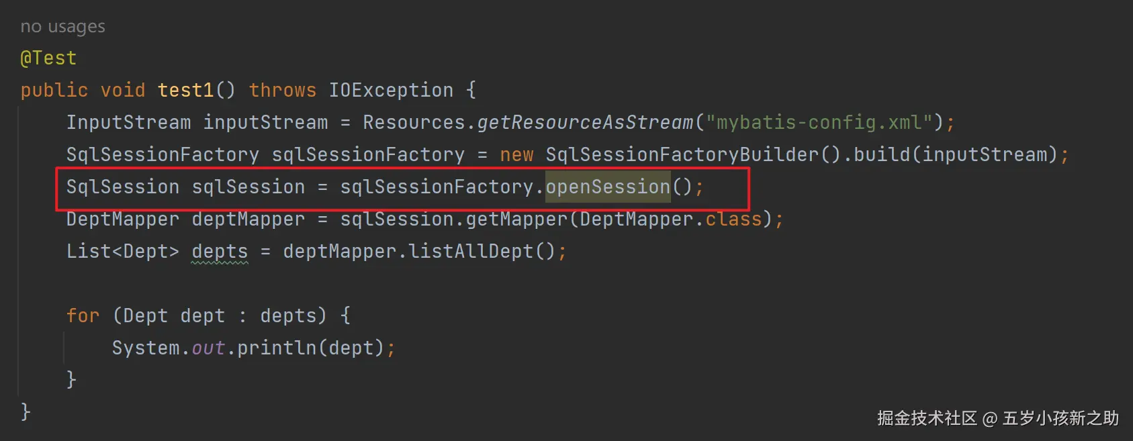Click the @Test annotation
This screenshot has height=441, width=1133.
(x=48, y=58)
